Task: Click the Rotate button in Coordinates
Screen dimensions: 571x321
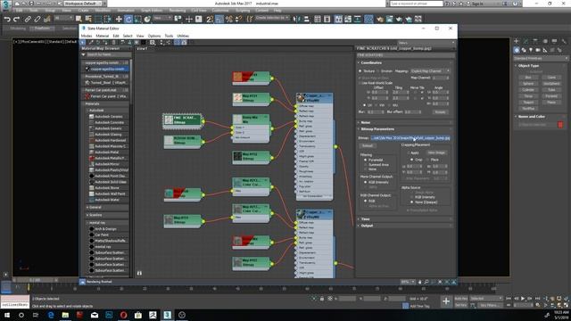Action: [440, 111]
